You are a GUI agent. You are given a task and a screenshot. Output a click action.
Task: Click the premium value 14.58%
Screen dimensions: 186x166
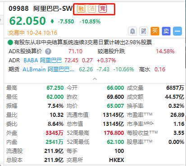point(165,51)
